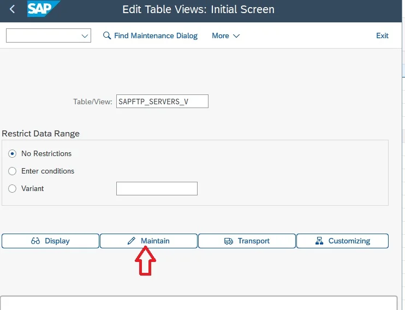Open the transaction command field dropdown

point(85,35)
